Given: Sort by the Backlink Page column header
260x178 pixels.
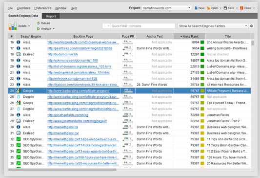Looking at the screenshot, I should pyautogui.click(x=83, y=36).
